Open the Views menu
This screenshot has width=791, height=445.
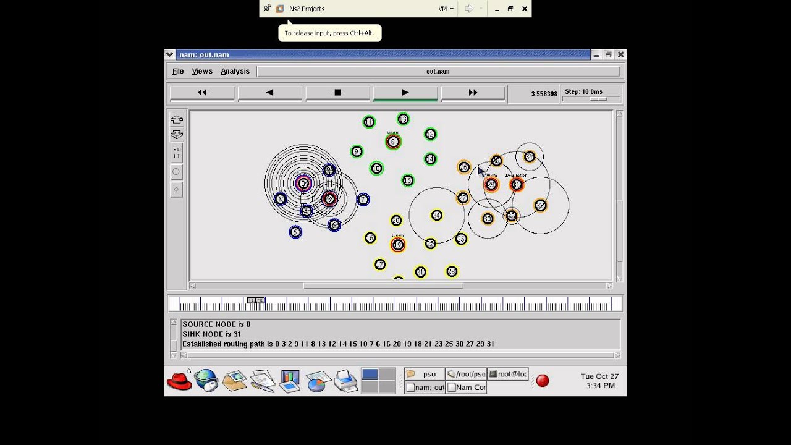click(202, 71)
